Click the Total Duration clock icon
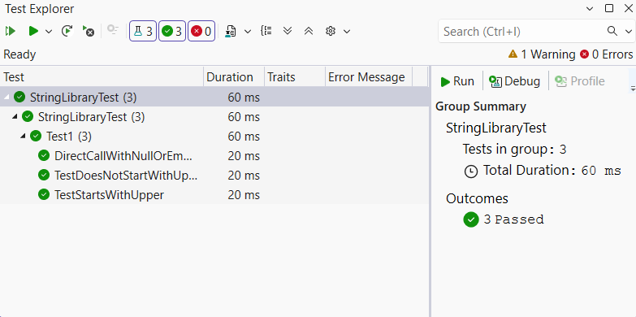The height and width of the screenshot is (317, 636). (471, 172)
